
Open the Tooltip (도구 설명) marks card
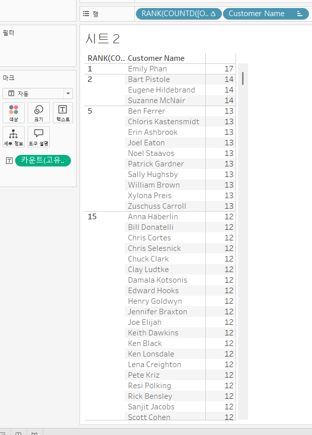pos(39,136)
